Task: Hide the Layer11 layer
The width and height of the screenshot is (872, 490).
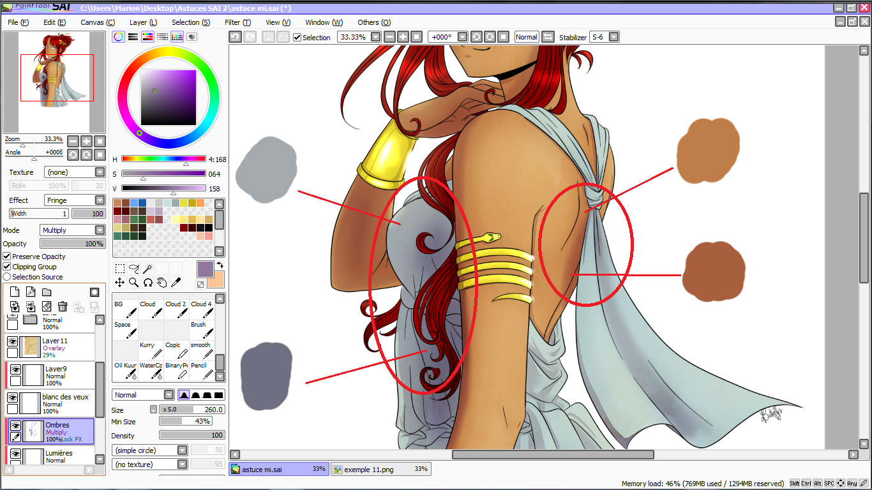Action: point(12,341)
